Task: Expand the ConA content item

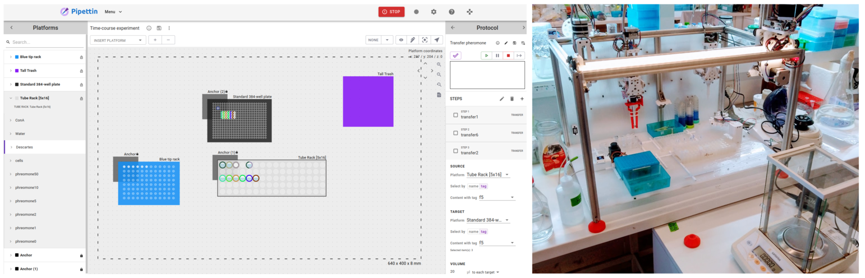Action: [x=10, y=120]
